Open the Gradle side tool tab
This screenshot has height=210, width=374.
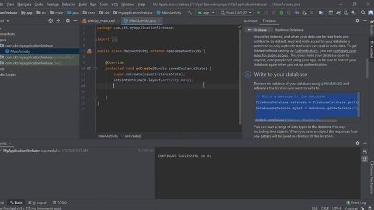372,27
